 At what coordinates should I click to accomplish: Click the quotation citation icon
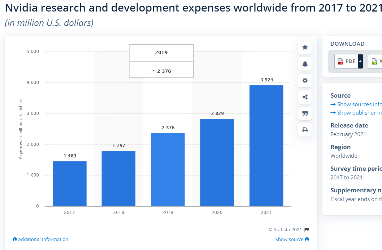point(305,113)
